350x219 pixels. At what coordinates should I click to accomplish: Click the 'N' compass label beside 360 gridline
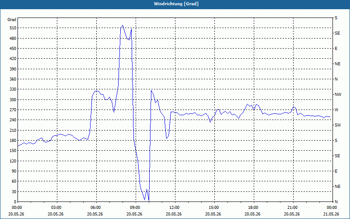coord(336,79)
